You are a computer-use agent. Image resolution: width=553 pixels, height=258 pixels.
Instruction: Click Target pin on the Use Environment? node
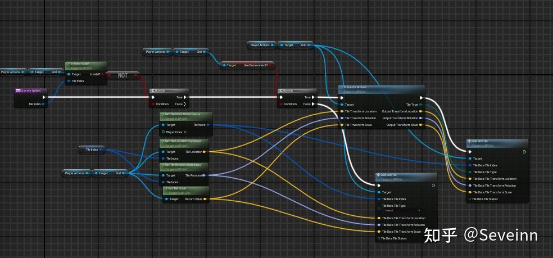pyautogui.click(x=224, y=65)
